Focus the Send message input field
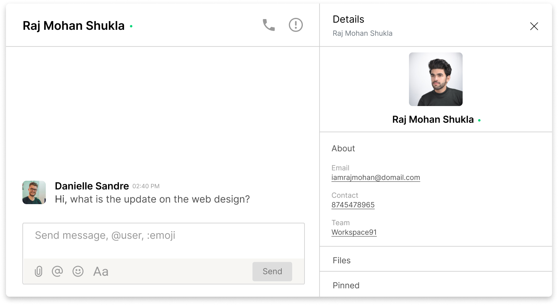 click(x=164, y=241)
